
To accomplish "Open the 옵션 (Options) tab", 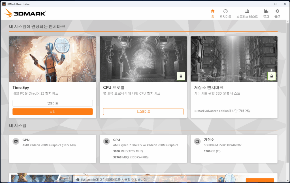I will 277,14.
